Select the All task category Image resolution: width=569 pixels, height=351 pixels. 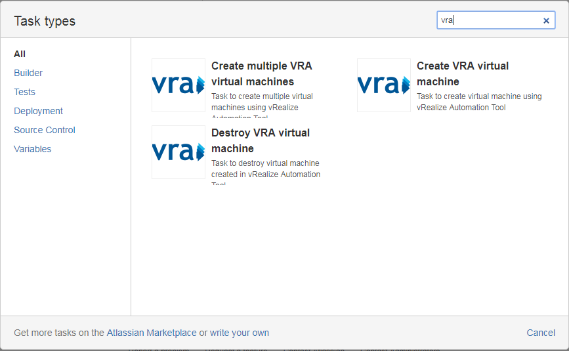(20, 54)
